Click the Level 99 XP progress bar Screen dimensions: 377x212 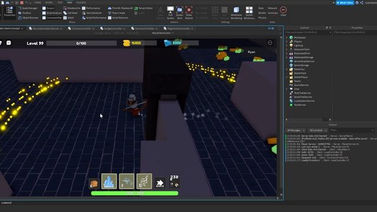point(81,43)
